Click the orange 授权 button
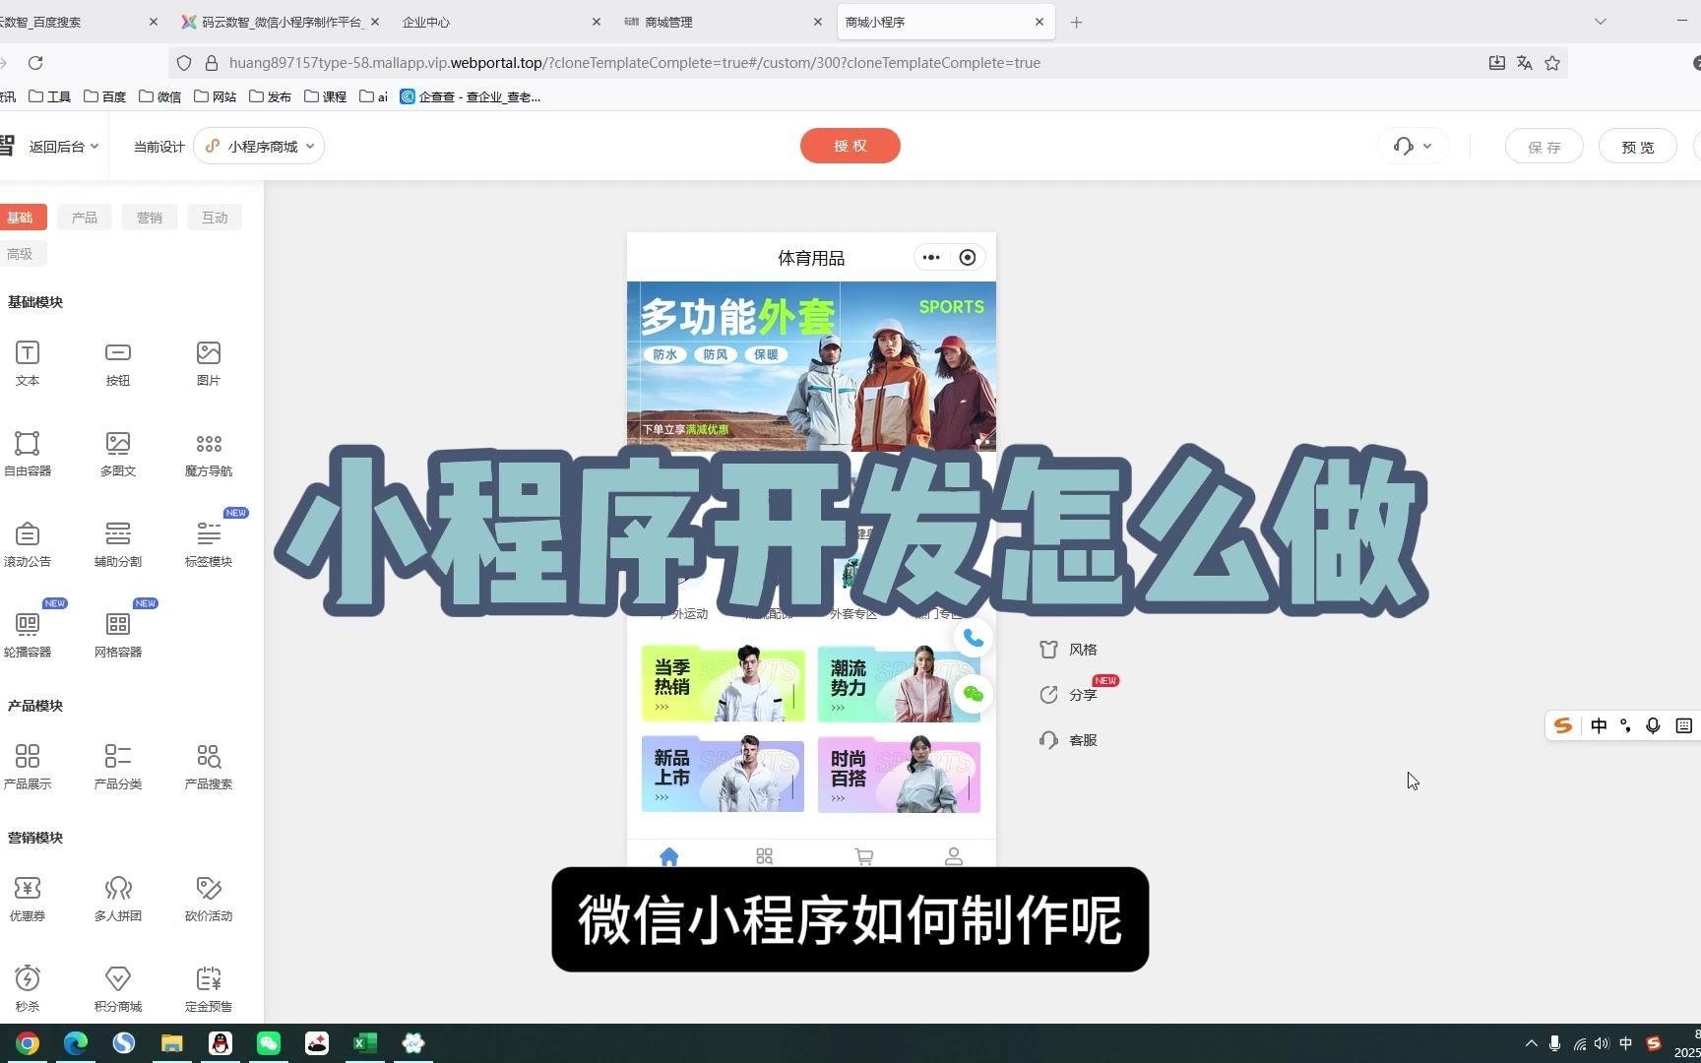Image resolution: width=1701 pixels, height=1063 pixels. tap(850, 146)
